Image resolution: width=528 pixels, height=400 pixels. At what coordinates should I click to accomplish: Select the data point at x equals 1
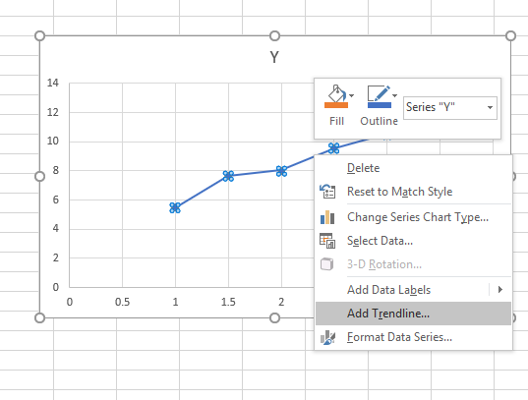[x=175, y=207]
